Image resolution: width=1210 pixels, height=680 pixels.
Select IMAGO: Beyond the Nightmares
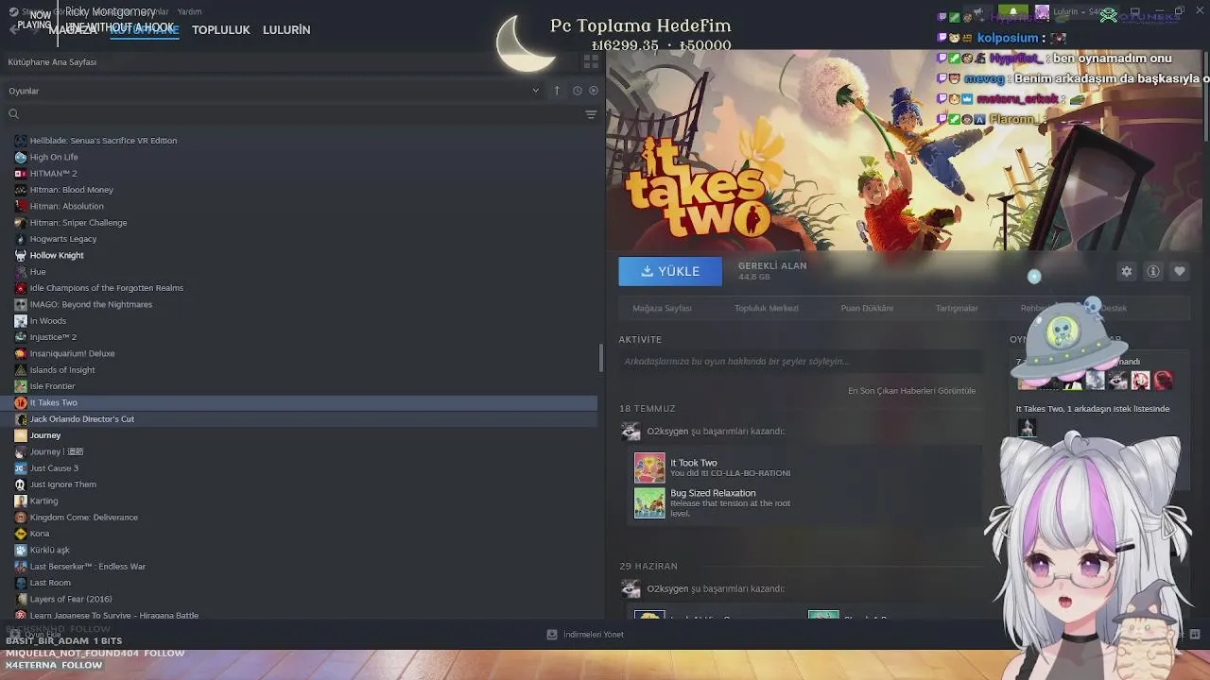click(91, 304)
